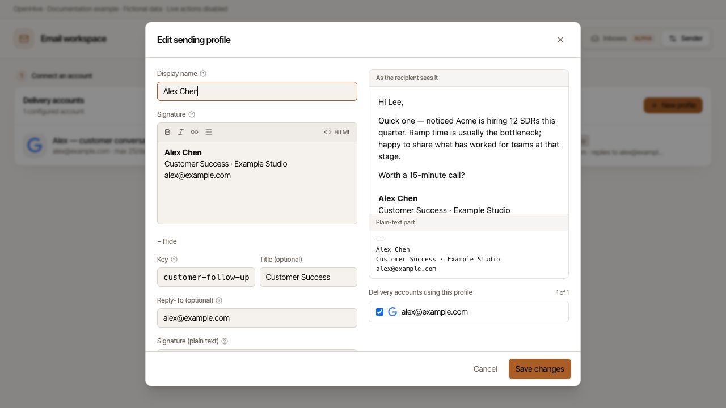Close the Edit sending profile dialog
This screenshot has height=408, width=726.
coord(560,40)
